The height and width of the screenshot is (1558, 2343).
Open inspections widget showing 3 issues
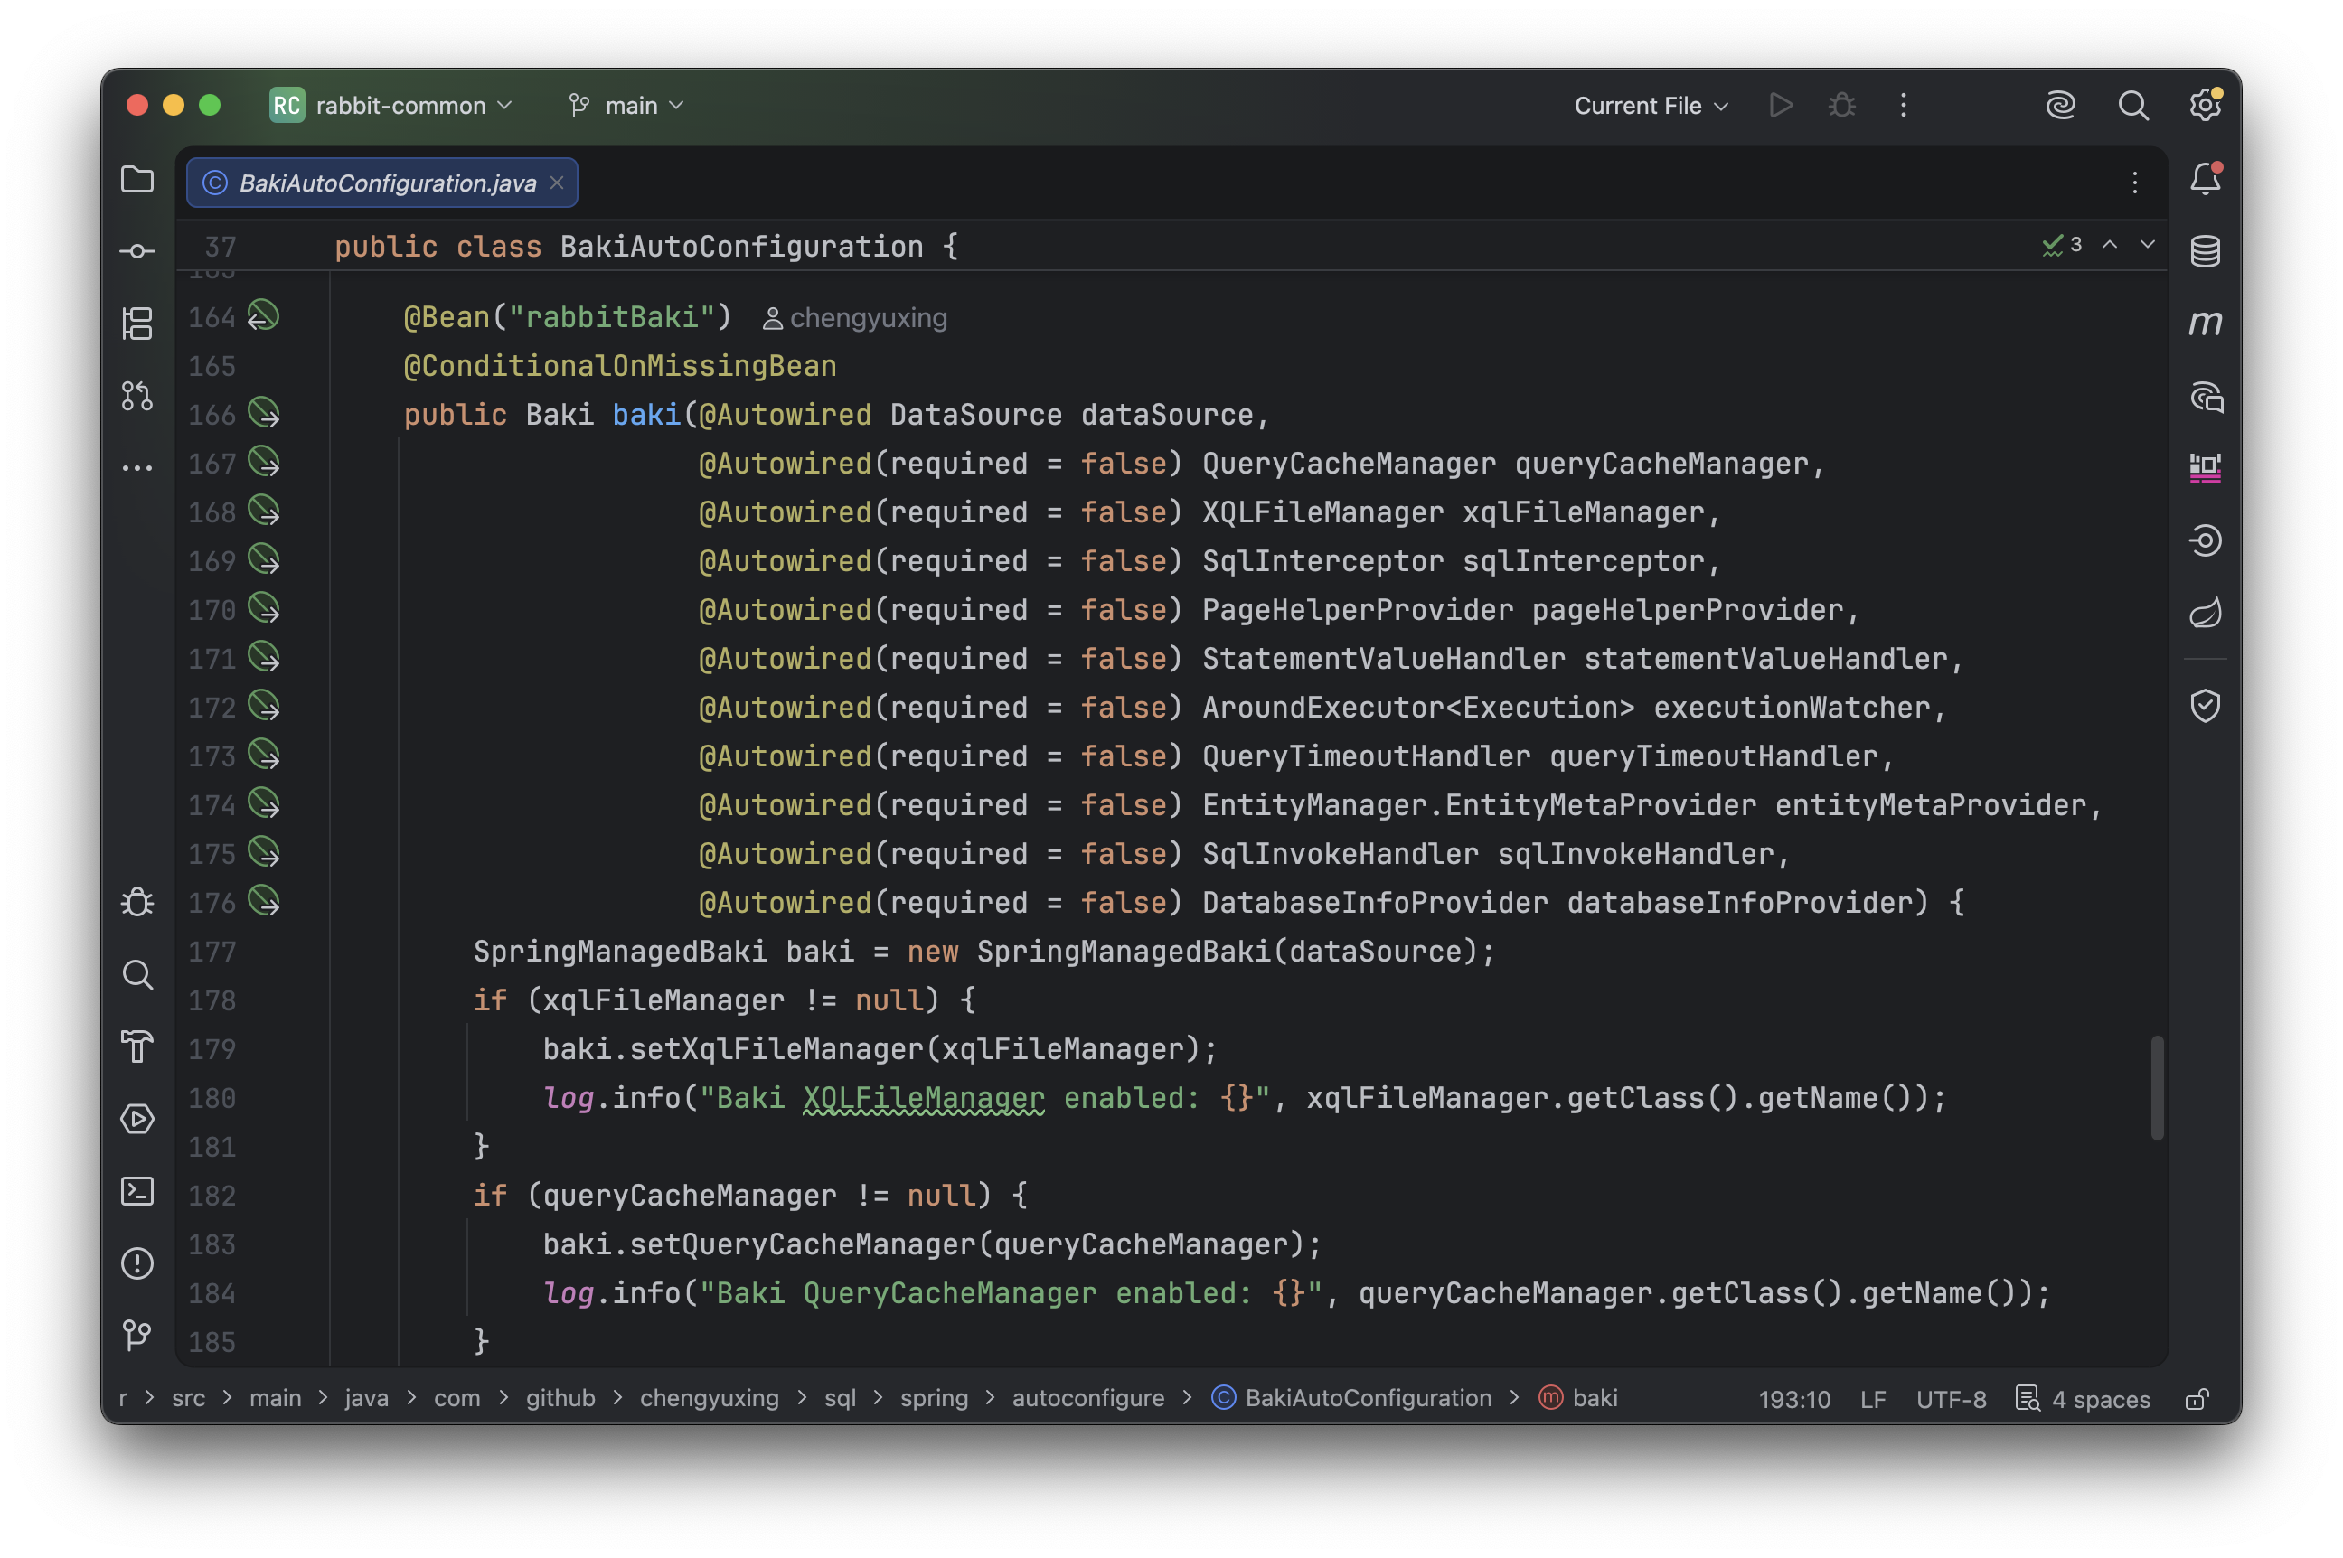pos(2062,244)
